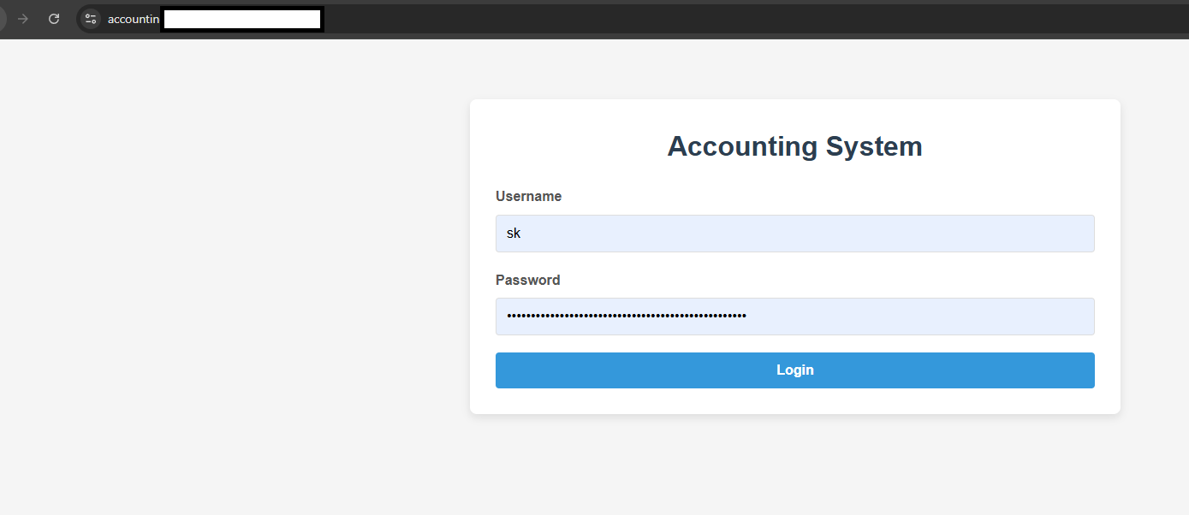
Task: Click the browser forward arrow icon
Action: pos(22,18)
